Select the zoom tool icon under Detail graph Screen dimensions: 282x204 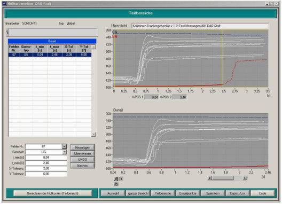pyautogui.click(x=116, y=179)
